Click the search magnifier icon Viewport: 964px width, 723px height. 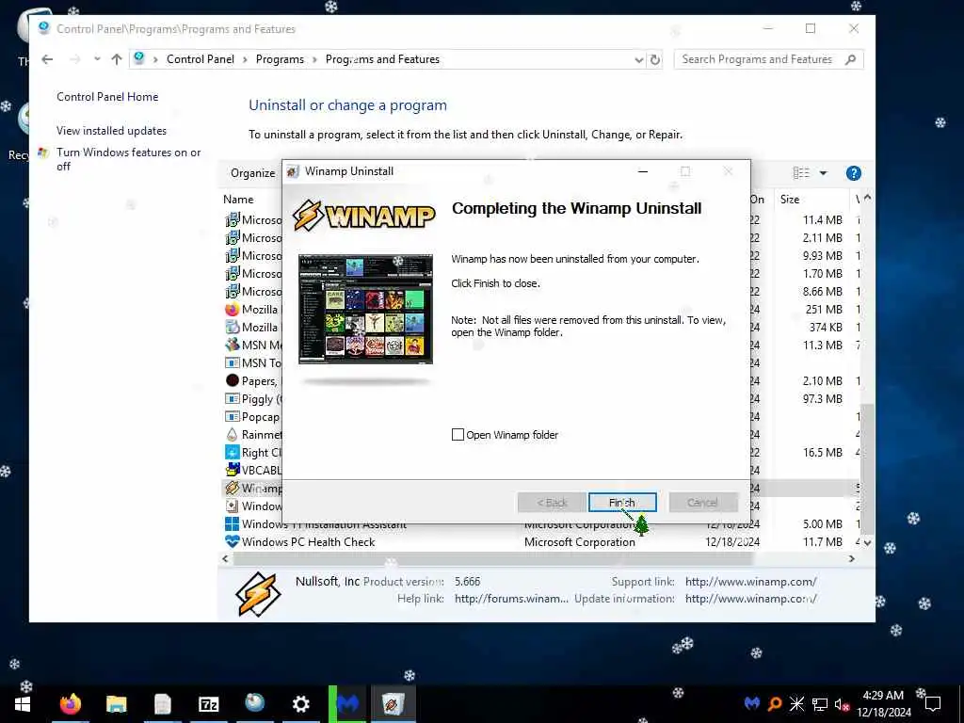point(850,59)
